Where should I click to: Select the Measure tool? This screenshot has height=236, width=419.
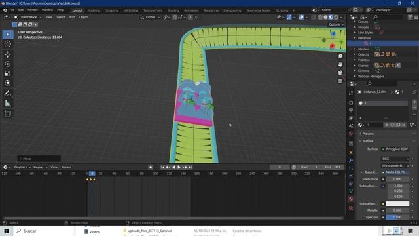(7, 104)
